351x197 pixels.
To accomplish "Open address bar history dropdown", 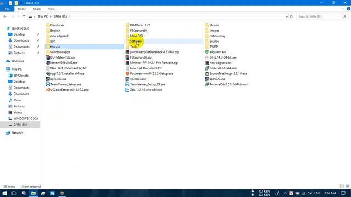I will click(x=287, y=16).
